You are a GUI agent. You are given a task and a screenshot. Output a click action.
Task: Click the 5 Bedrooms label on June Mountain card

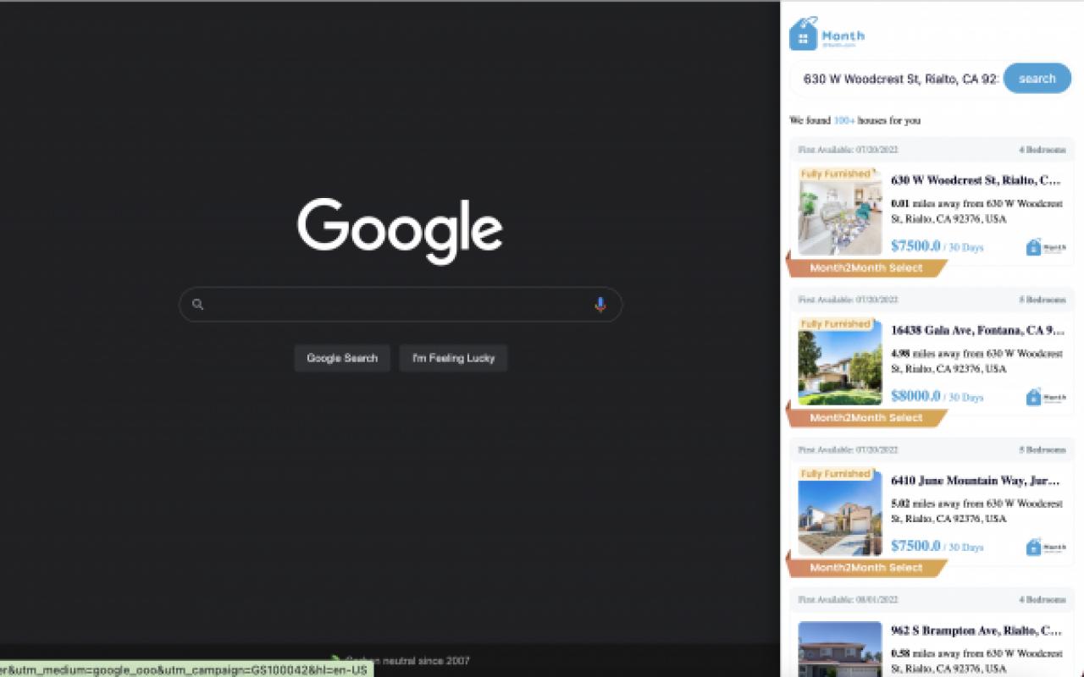(1043, 449)
